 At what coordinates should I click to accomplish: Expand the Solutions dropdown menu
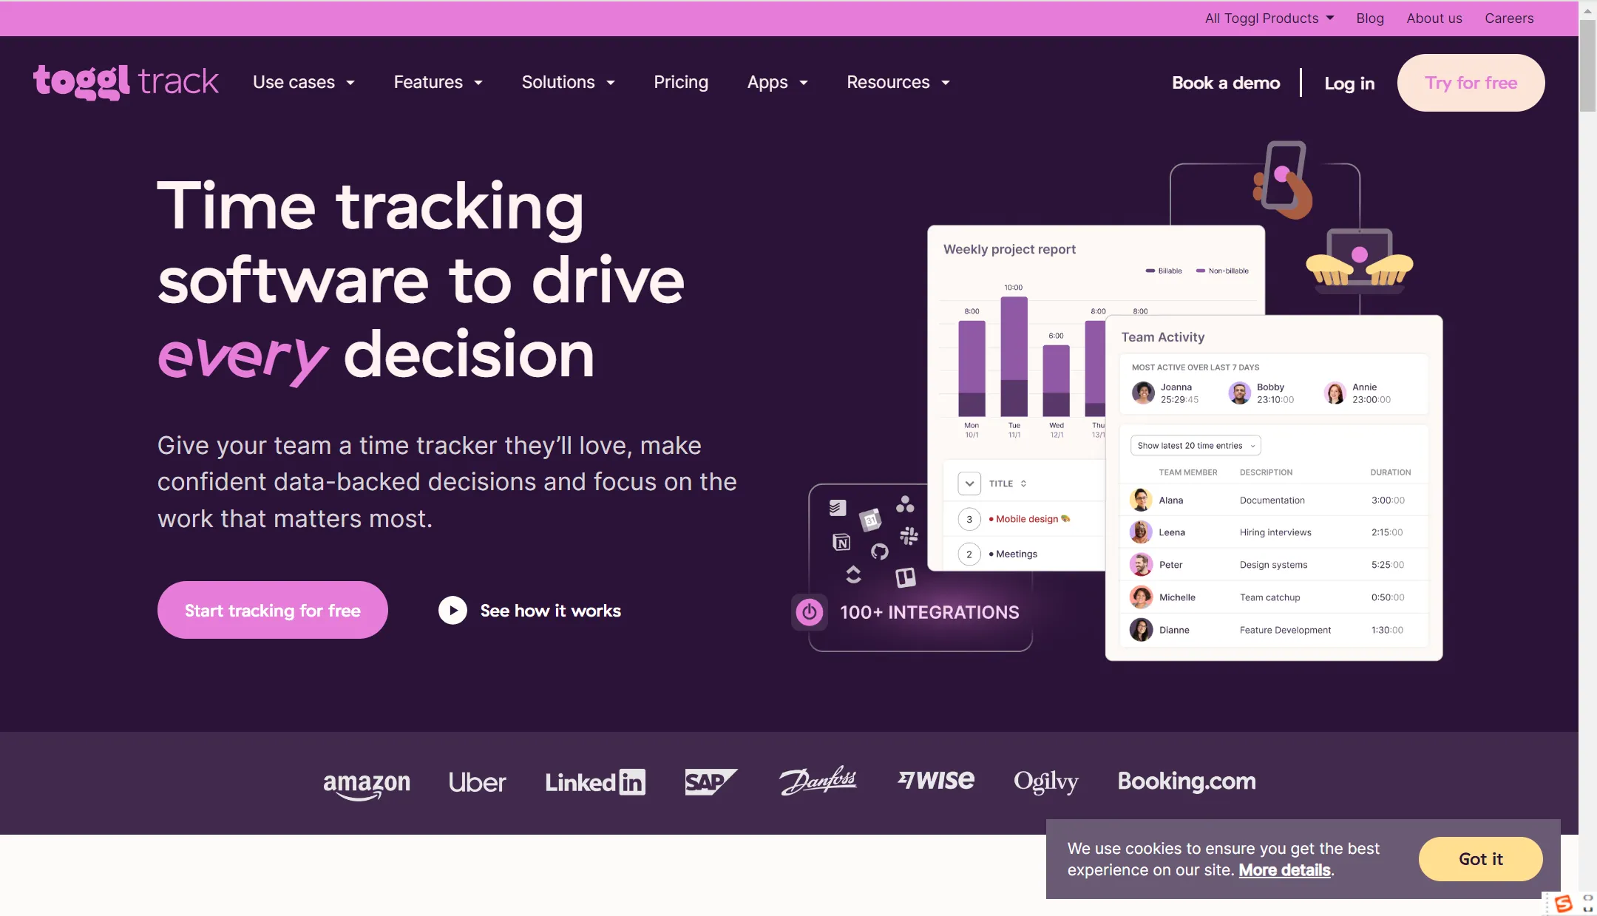coord(567,82)
